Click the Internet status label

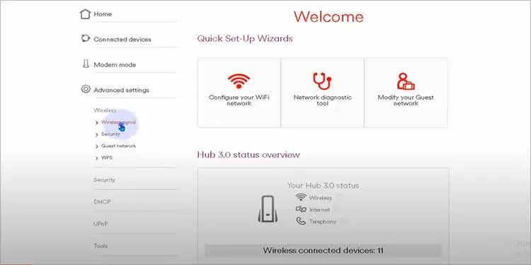[320, 210]
